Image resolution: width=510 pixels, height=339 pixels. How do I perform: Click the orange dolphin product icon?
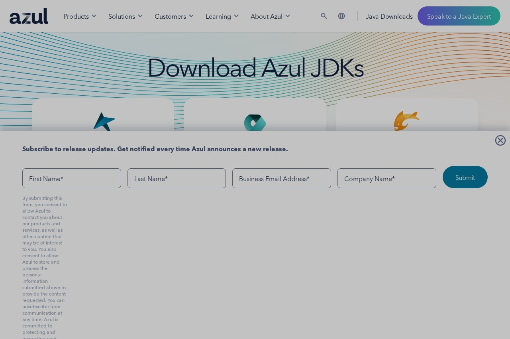pos(407,121)
